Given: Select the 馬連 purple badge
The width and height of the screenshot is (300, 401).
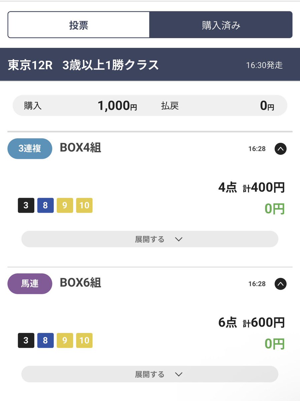Looking at the screenshot, I should (x=30, y=284).
